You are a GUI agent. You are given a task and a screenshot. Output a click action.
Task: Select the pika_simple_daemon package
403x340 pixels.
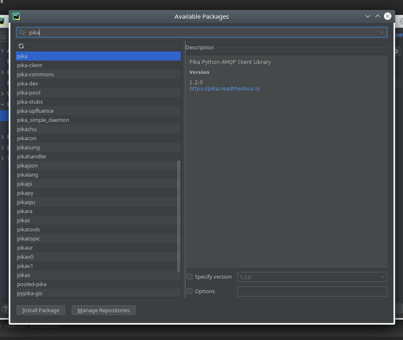coord(98,120)
